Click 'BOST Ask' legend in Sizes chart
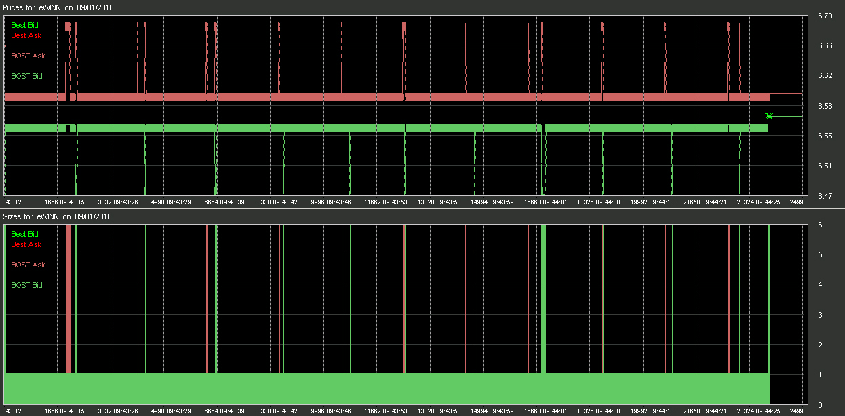The width and height of the screenshot is (845, 416). point(28,265)
